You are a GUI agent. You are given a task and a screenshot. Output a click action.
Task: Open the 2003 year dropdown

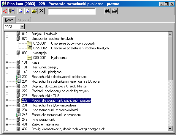coord(22,27)
